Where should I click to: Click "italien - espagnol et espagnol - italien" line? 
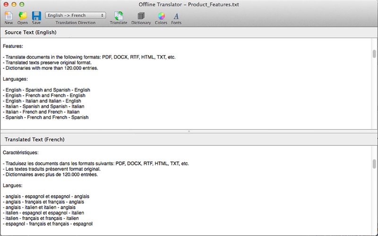43,213
